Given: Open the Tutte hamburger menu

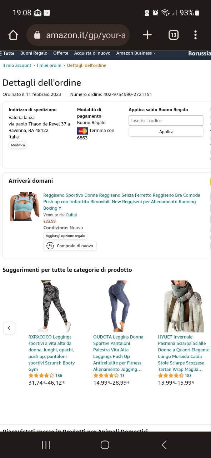Looking at the screenshot, I should pos(7,53).
